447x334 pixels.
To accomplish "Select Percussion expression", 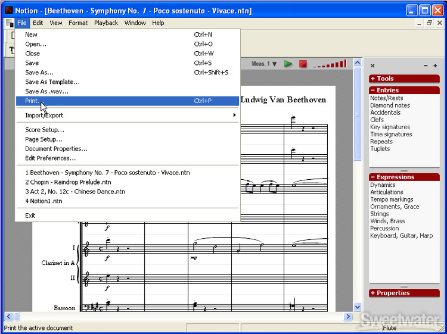I will 384,229.
